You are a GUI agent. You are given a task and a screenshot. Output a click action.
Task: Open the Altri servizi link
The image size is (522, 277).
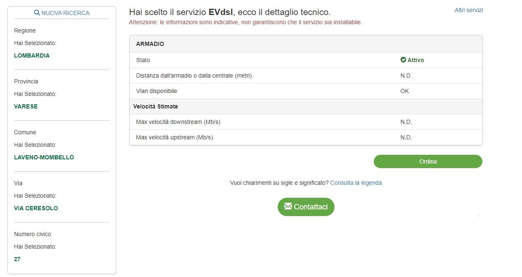[469, 10]
